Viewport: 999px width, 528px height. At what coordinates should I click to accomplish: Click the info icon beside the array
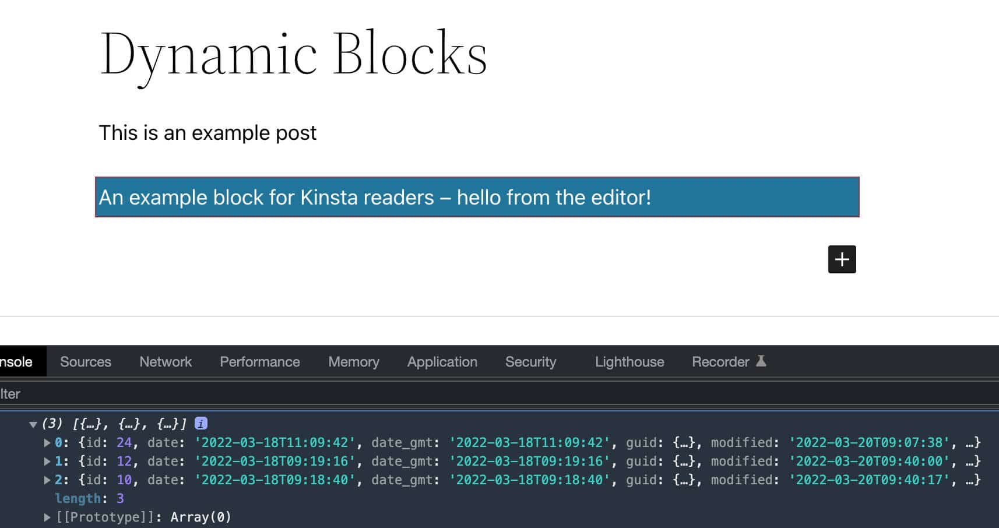pos(201,424)
